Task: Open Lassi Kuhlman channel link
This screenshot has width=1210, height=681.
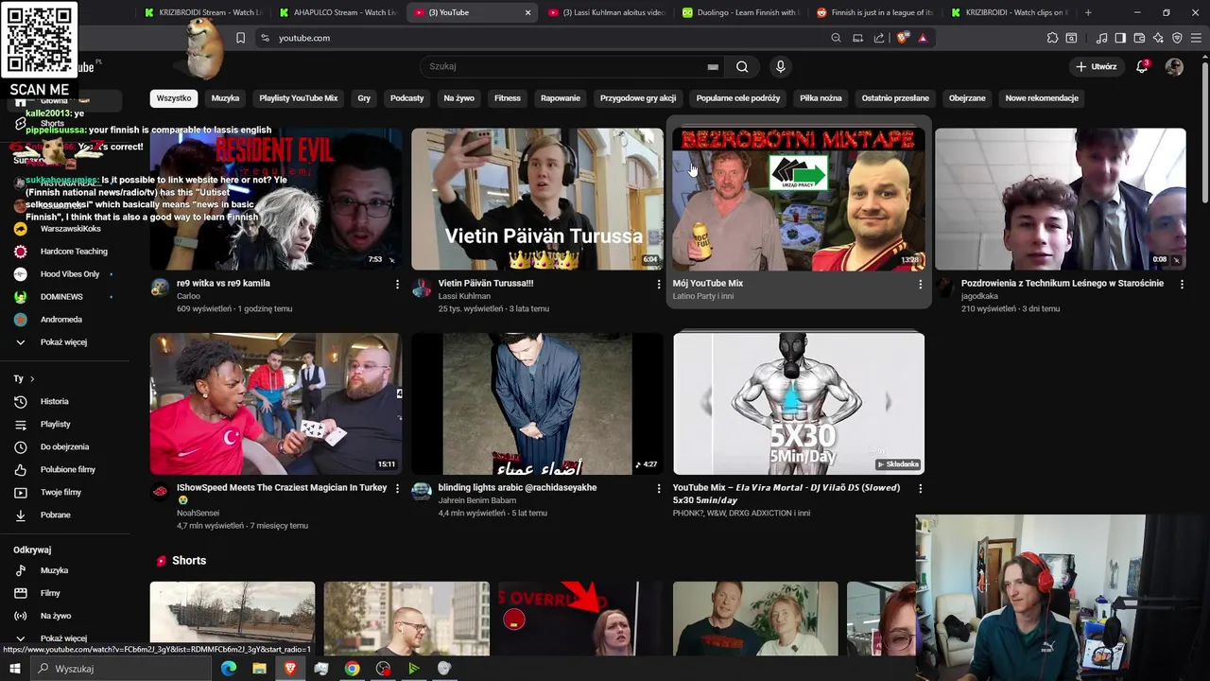Action: click(464, 296)
